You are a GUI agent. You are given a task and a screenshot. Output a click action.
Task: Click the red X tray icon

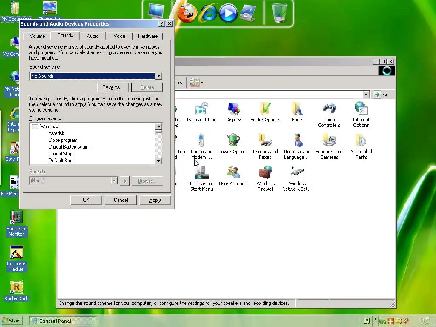(x=406, y=321)
